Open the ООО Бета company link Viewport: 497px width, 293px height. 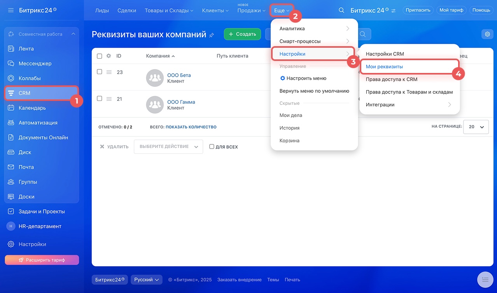tap(179, 75)
